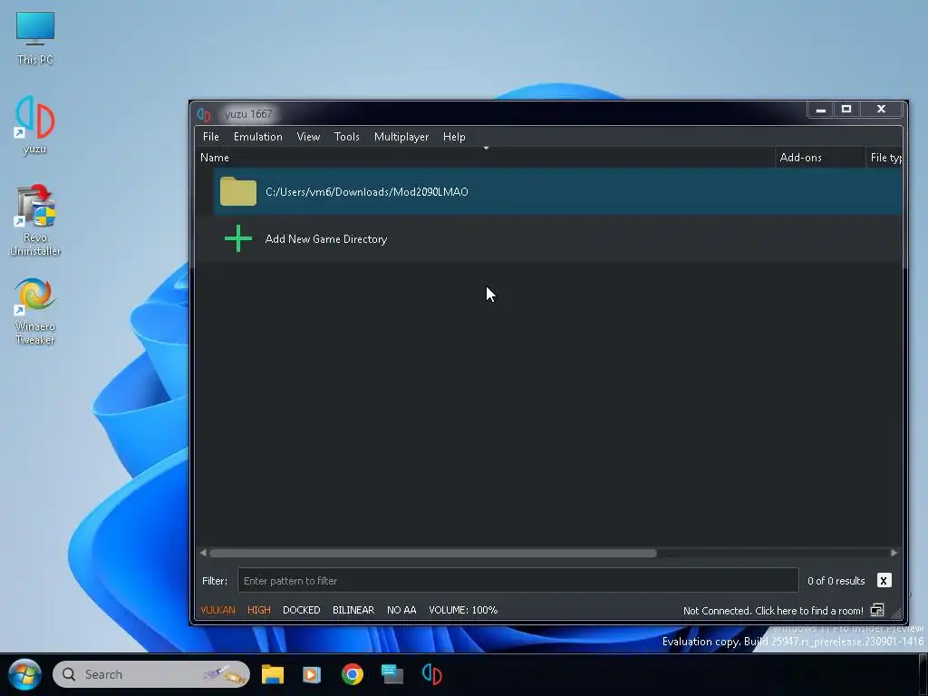
Task: Select the This PC desktop icon
Action: point(35,38)
